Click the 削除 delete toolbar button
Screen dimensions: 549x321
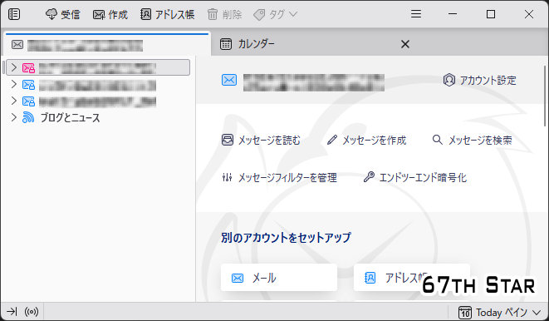(225, 14)
